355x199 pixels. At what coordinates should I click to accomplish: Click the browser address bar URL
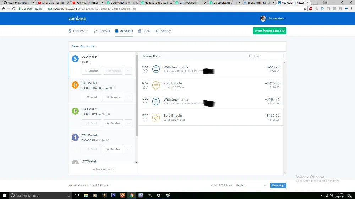click(x=91, y=8)
